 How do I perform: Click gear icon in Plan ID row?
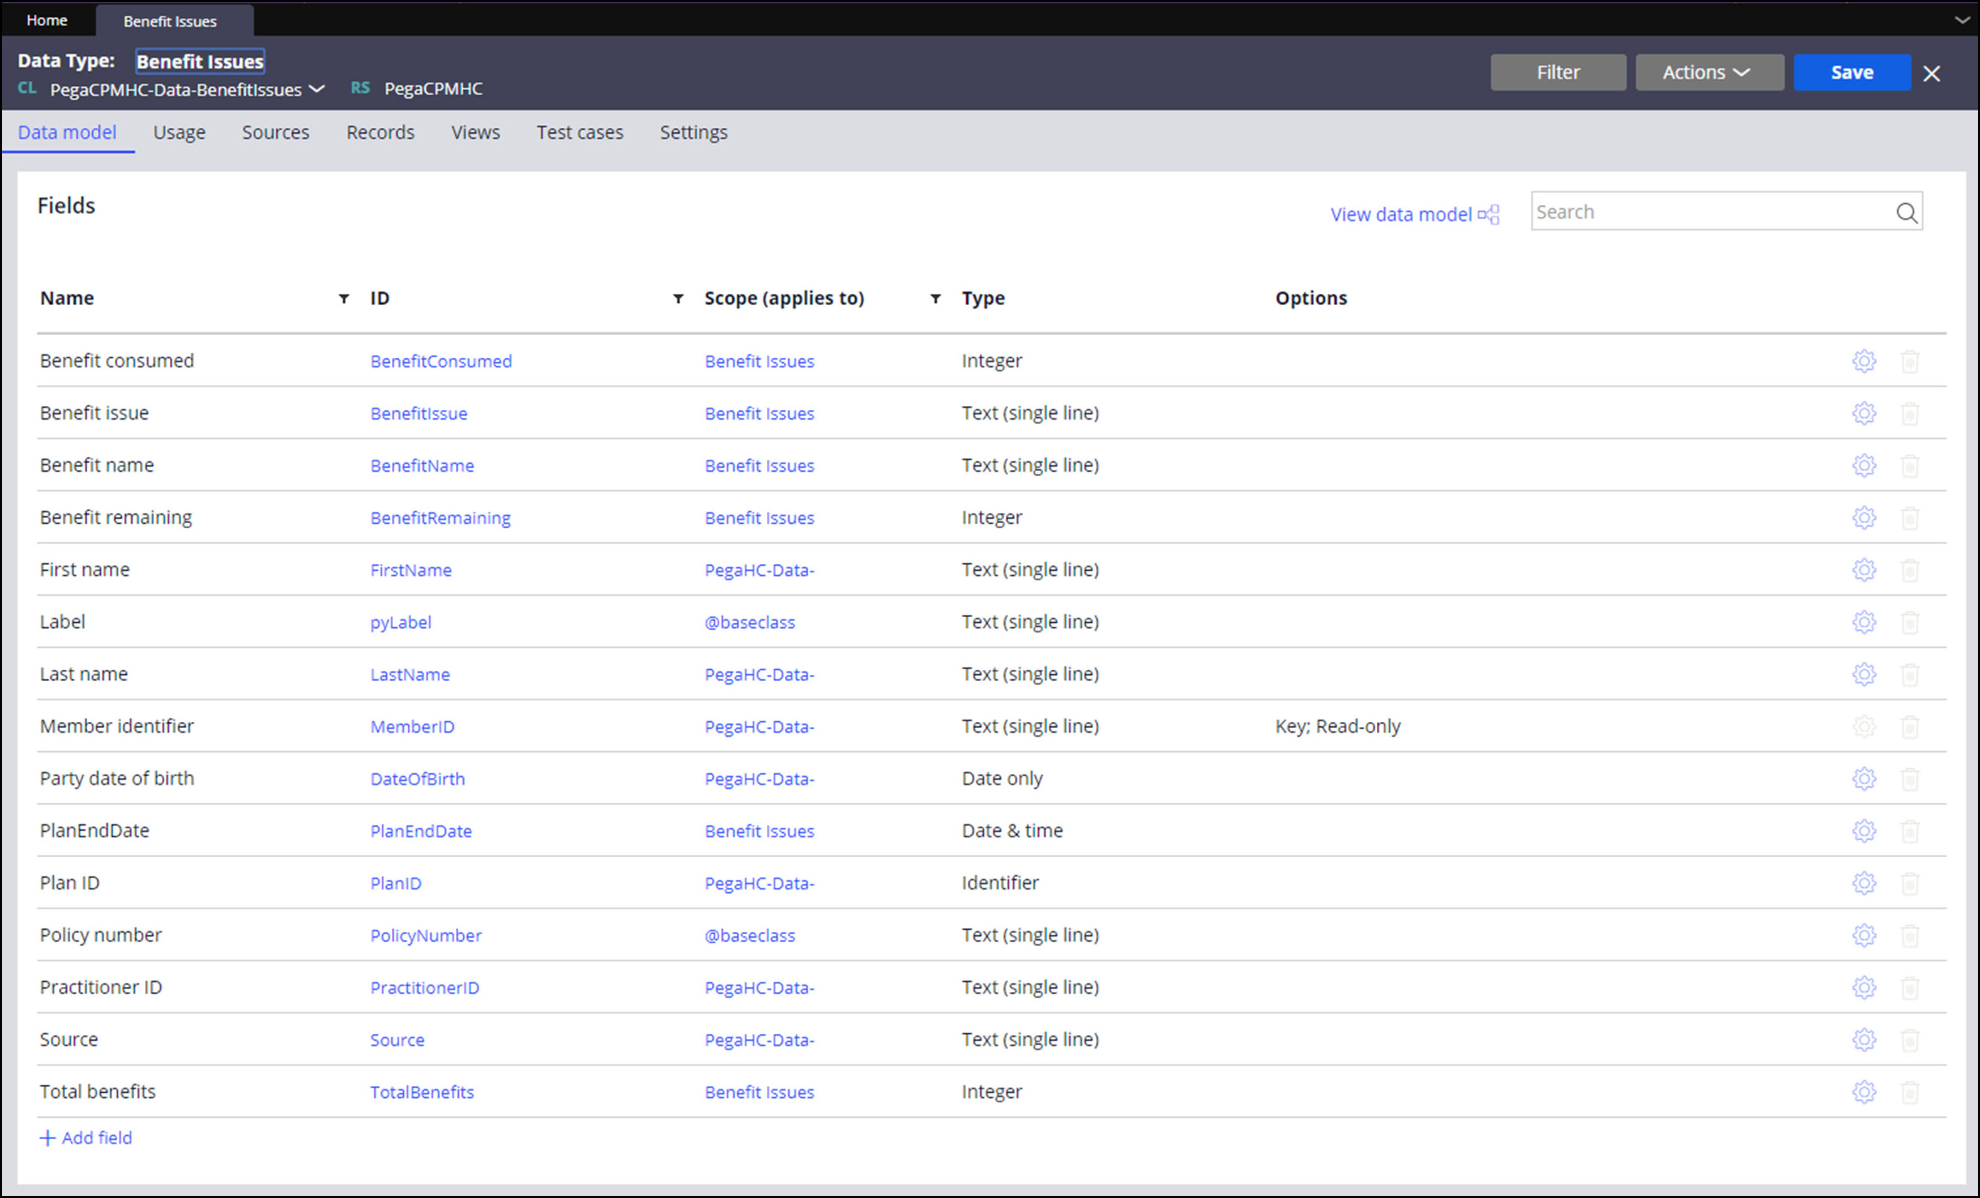point(1863,883)
